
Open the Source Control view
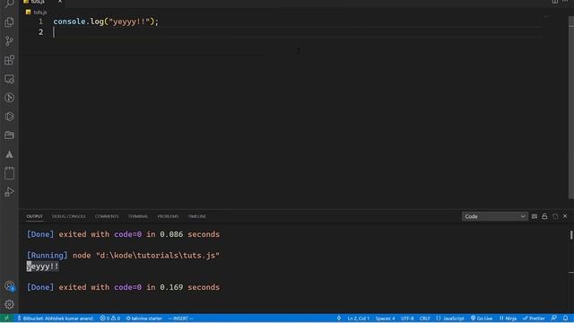coord(9,41)
